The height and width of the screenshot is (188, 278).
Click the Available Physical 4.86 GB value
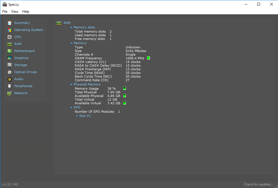(114, 96)
